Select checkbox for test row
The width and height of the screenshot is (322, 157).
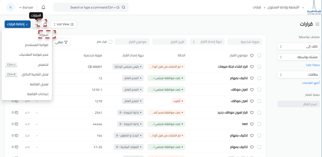coord(259,124)
